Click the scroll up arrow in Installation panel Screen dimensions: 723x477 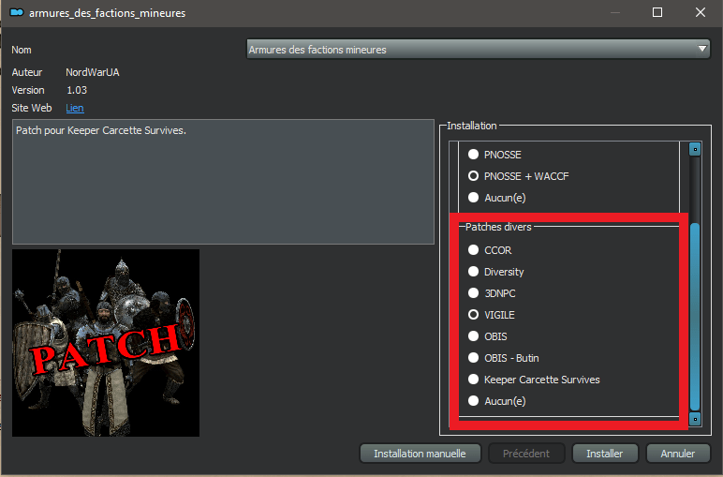tap(695, 149)
